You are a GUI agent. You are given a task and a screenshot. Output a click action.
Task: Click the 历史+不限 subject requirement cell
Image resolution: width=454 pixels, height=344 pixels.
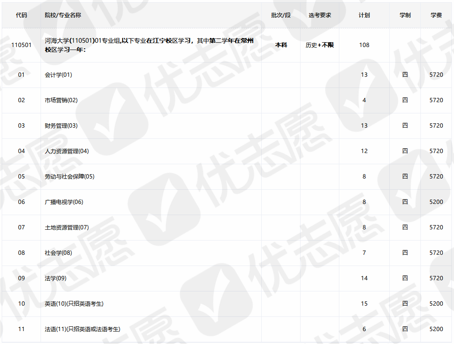319,45
